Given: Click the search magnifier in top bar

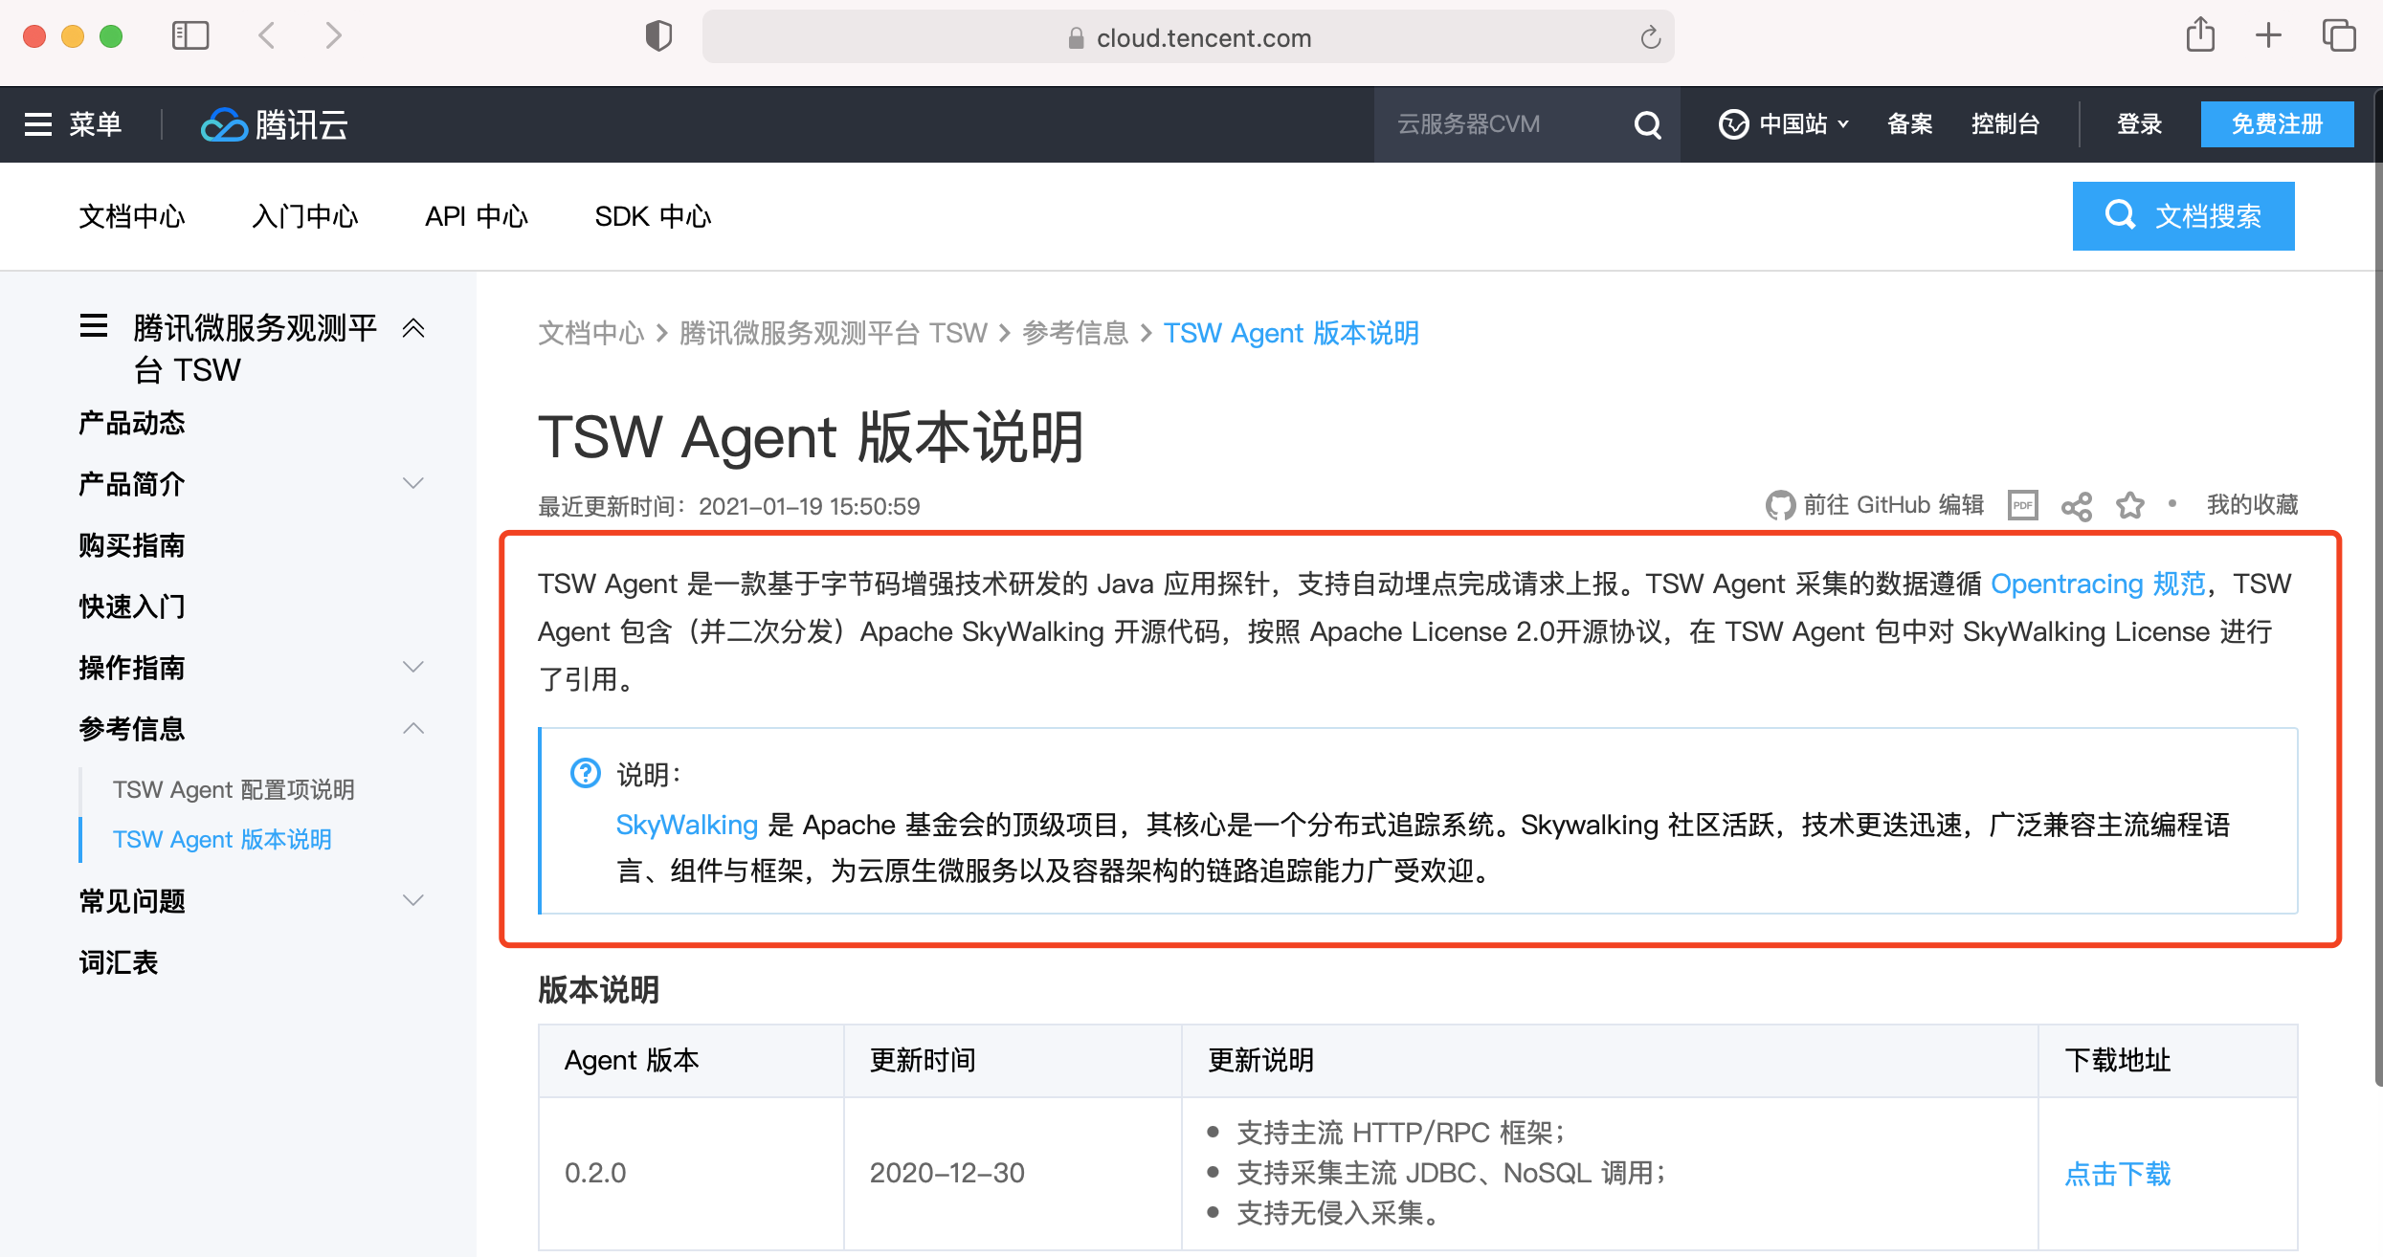Looking at the screenshot, I should coord(1647,124).
